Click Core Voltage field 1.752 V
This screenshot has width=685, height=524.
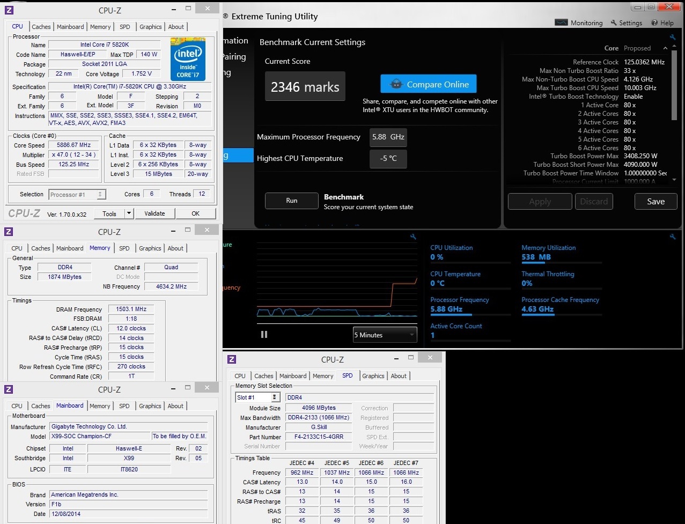[x=142, y=73]
